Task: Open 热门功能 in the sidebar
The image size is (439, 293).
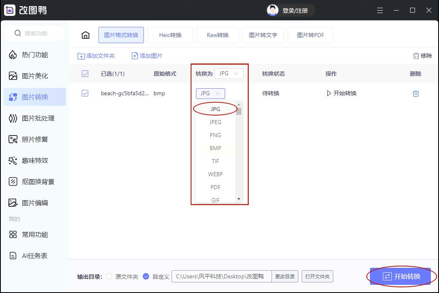Action: tap(35, 55)
